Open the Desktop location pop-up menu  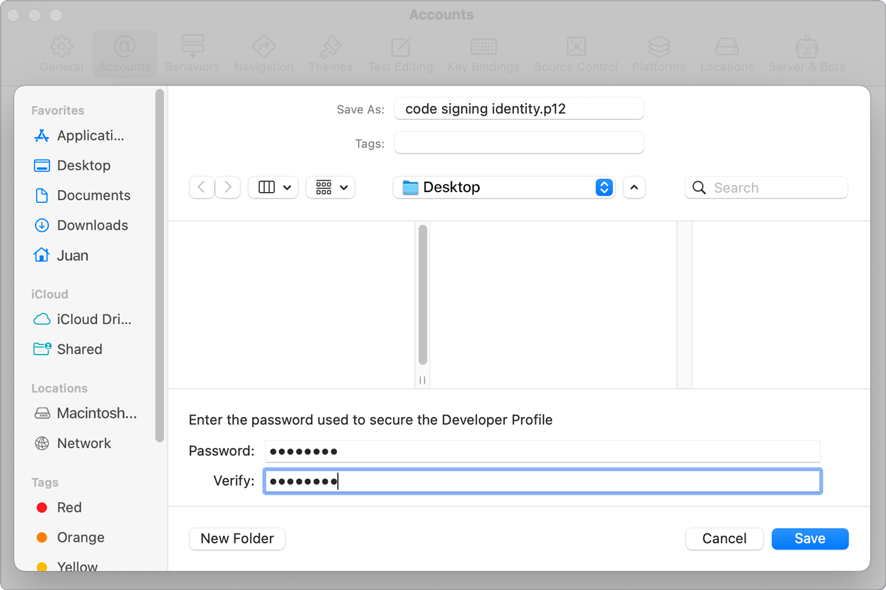click(504, 187)
